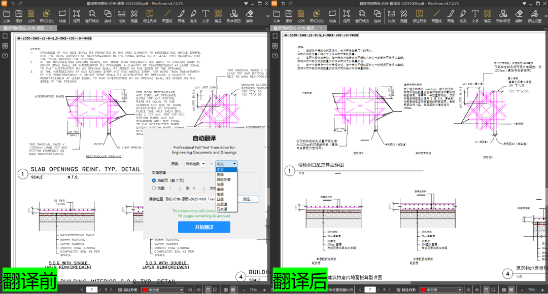Open the 文件 menu in left window

pyautogui.click(x=7, y=16)
